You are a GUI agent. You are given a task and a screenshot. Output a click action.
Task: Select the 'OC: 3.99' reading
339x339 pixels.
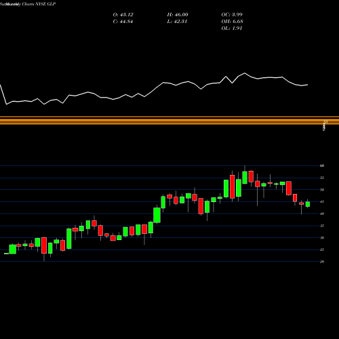click(x=232, y=15)
